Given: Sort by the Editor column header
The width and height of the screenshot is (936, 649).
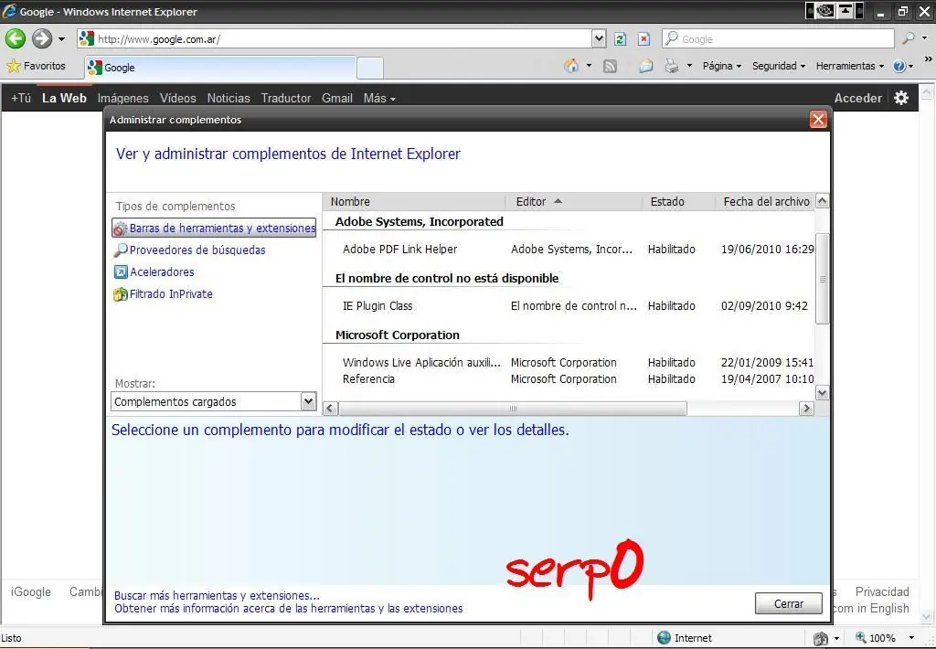Looking at the screenshot, I should pos(574,202).
